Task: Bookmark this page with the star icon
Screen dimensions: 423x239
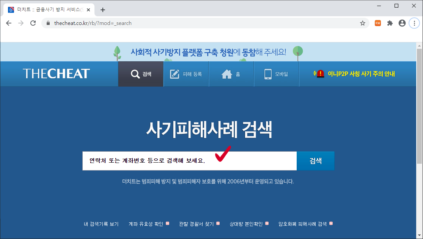Action: pos(363,23)
